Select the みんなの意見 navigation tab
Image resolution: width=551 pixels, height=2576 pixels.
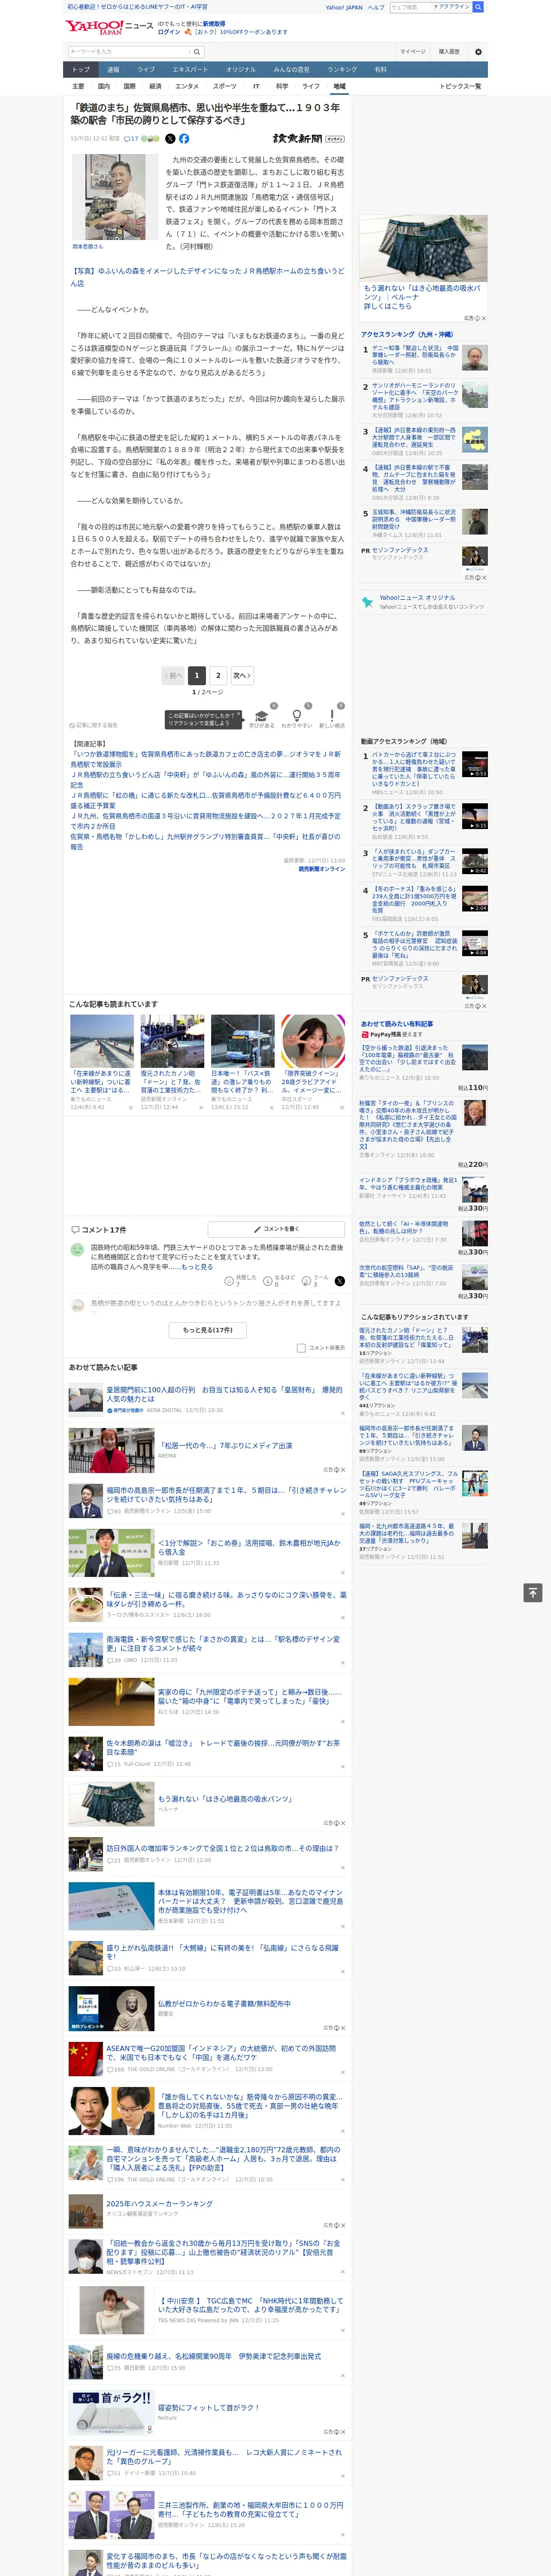click(x=292, y=69)
